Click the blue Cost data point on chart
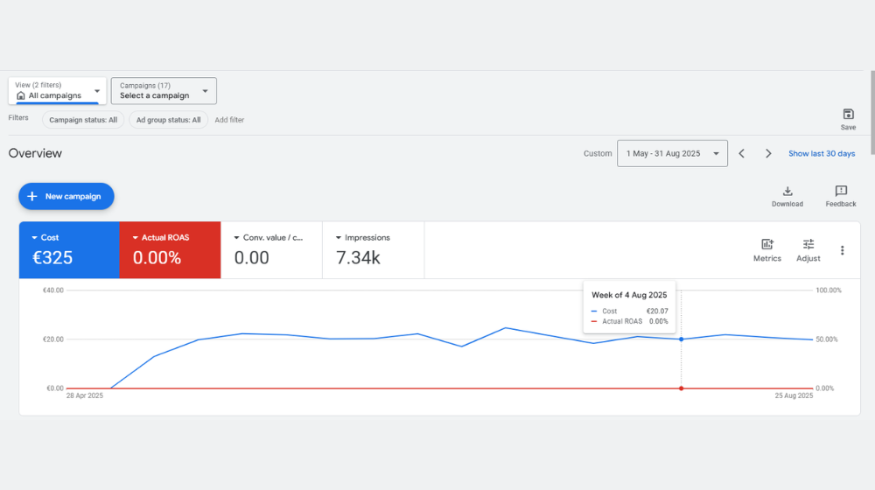This screenshot has width=875, height=490. [x=681, y=339]
